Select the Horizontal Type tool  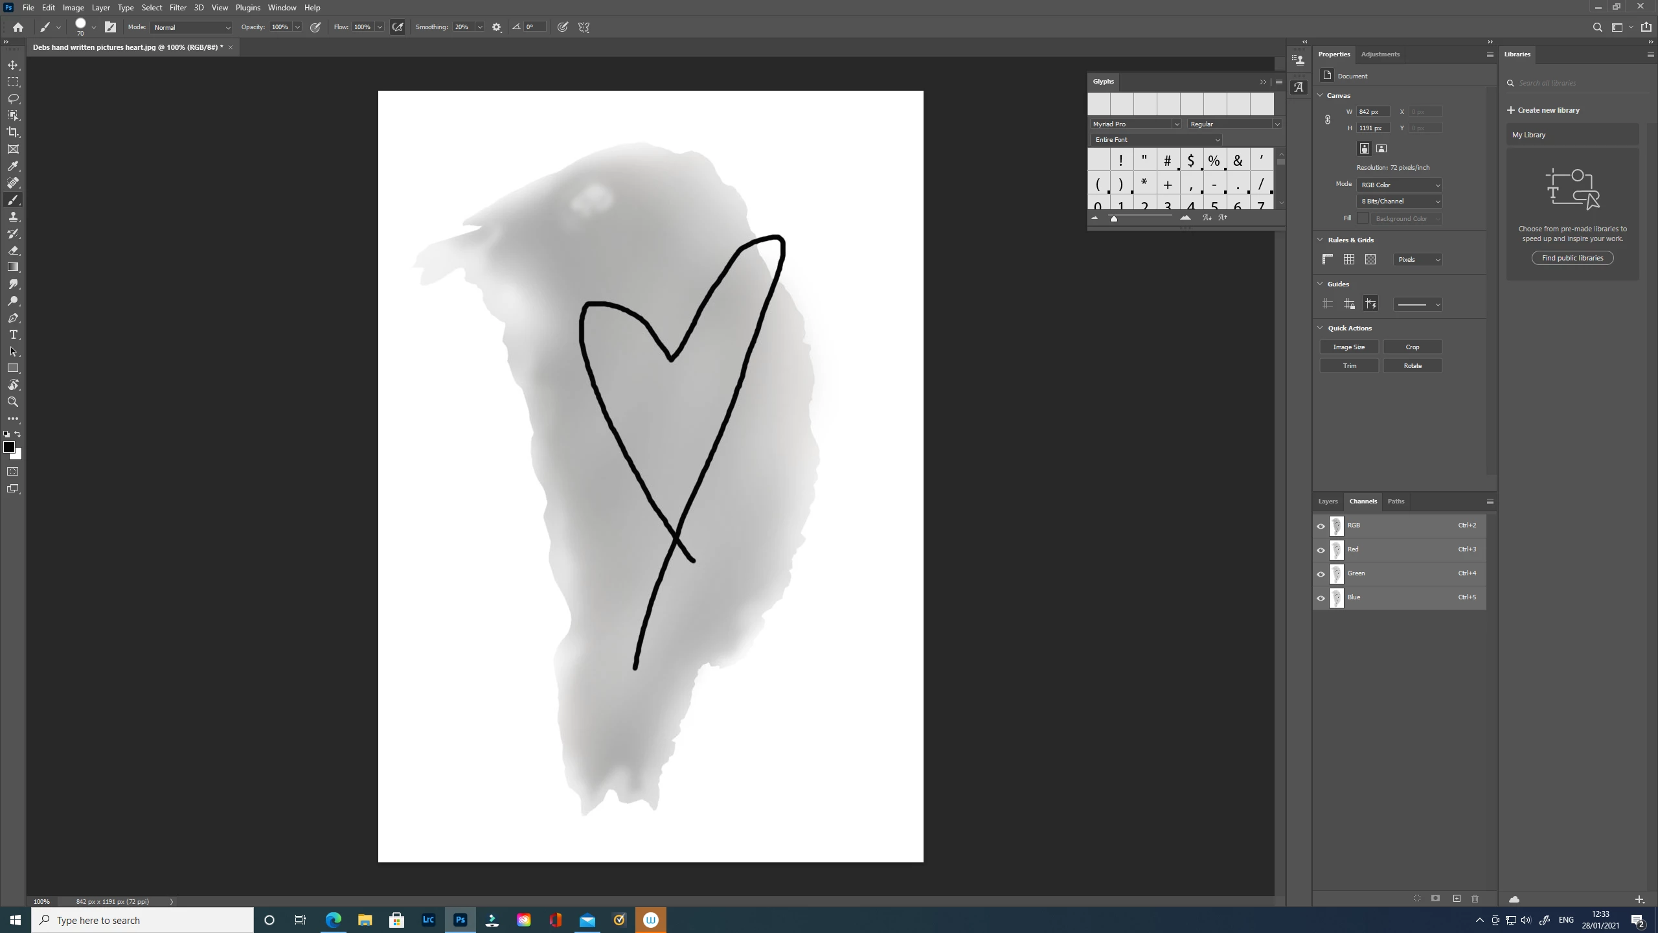13,334
